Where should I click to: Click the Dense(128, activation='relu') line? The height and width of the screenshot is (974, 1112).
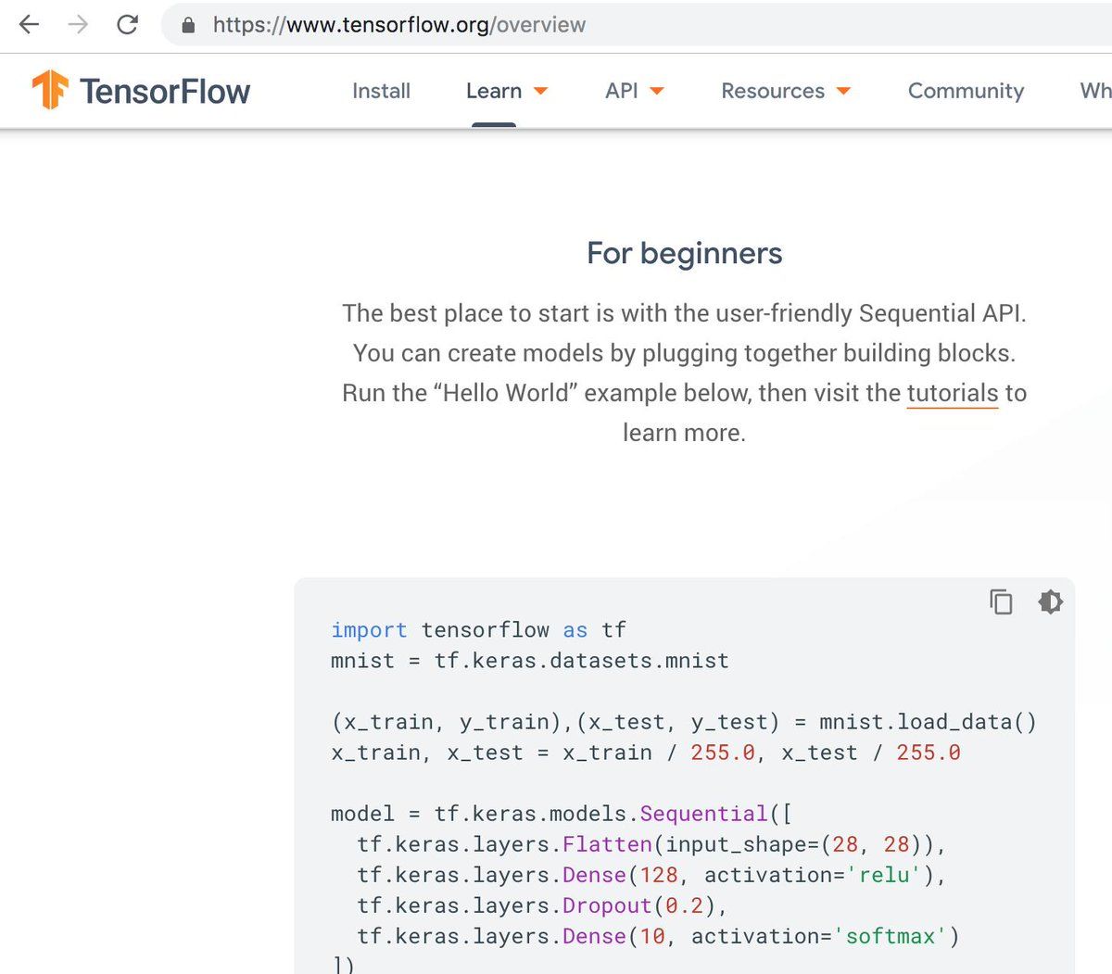[x=651, y=875]
